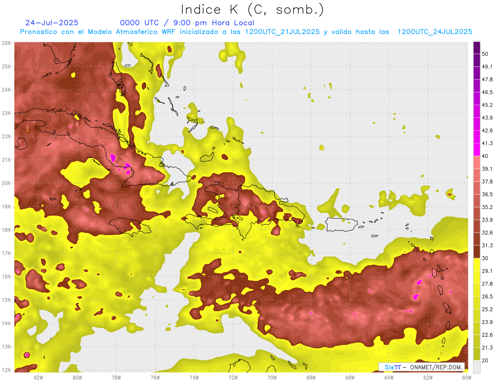Click the WRF forecast description subtitle line

246,32
